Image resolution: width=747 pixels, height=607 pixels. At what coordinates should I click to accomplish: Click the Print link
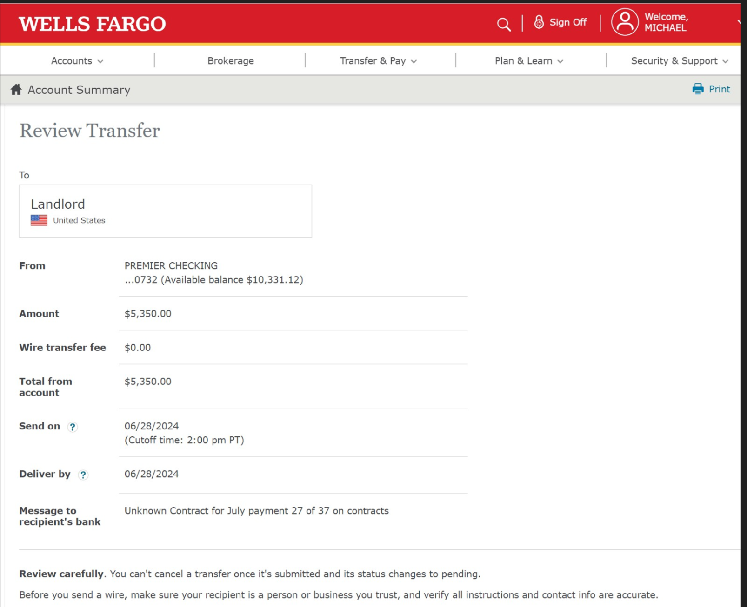tap(719, 89)
